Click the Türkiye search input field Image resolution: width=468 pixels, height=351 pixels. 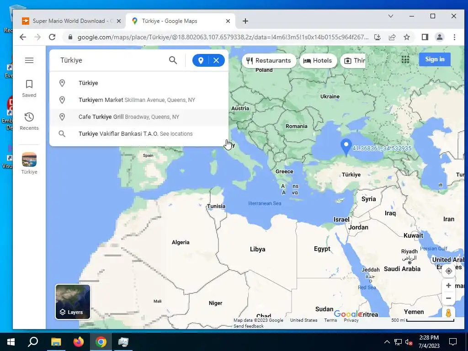112,60
